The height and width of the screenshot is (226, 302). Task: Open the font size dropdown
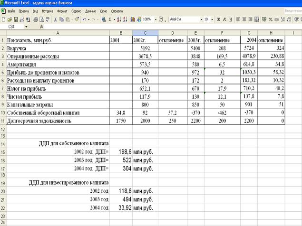(212, 19)
